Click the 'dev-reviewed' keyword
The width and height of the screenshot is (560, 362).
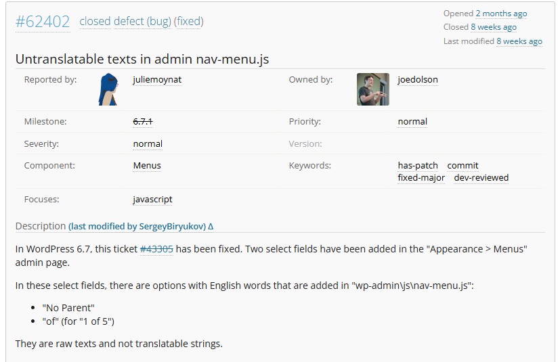(x=481, y=178)
